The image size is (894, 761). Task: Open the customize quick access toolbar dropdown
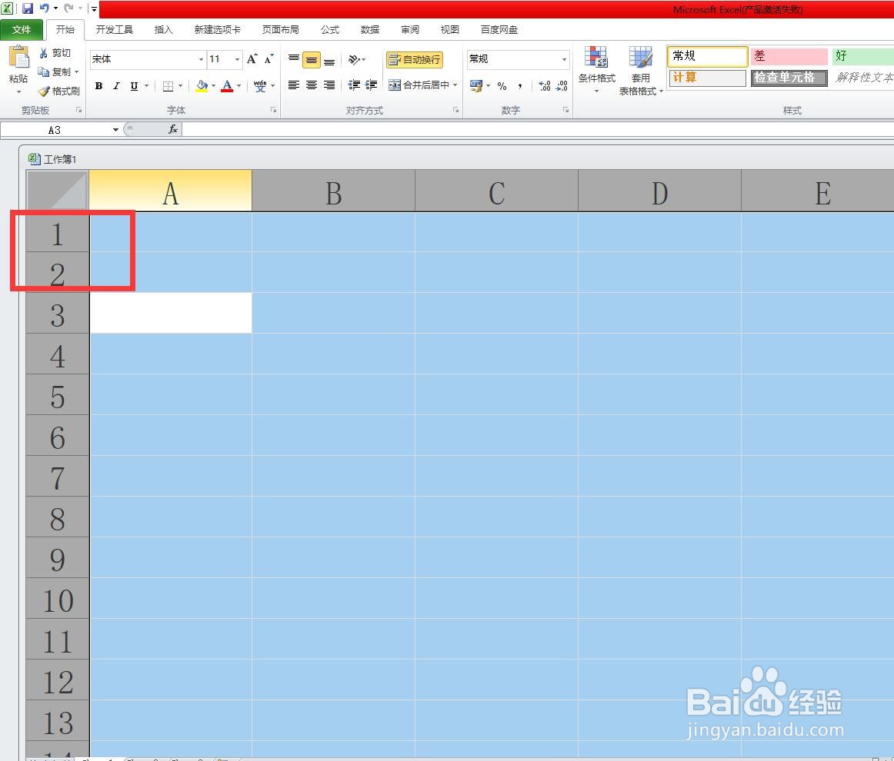click(x=94, y=8)
